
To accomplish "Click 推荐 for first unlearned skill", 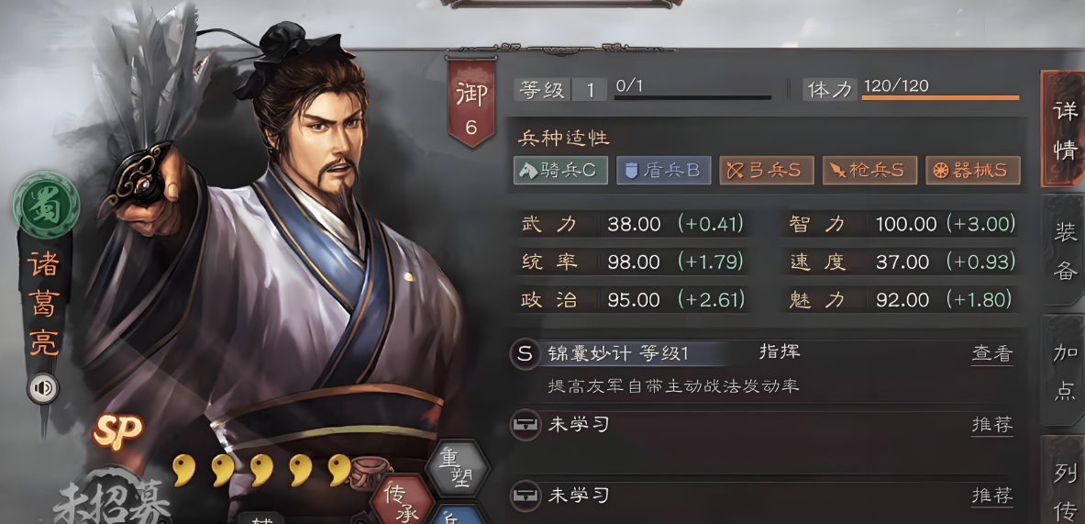I will click(992, 425).
